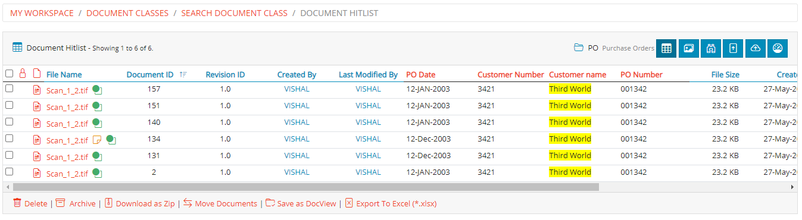Click the file icon for document 157
802x220 pixels.
(37, 90)
